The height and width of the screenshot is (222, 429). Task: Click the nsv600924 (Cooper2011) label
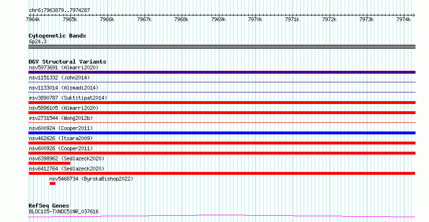tap(61, 128)
